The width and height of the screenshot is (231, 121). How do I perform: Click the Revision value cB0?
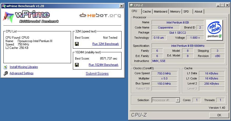click(218, 56)
